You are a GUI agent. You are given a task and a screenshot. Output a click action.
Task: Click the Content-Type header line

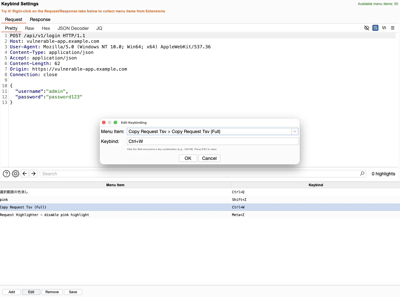[x=52, y=52]
